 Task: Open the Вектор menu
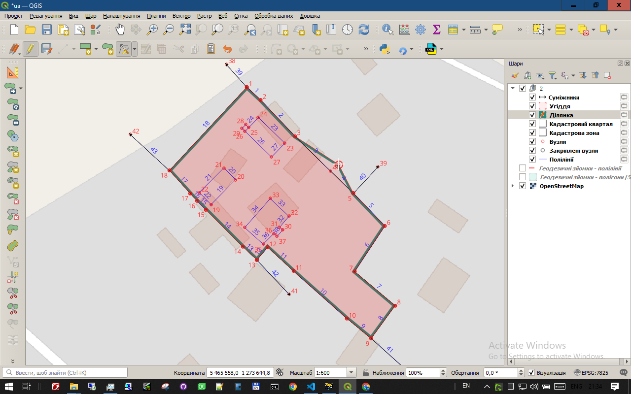coord(181,16)
